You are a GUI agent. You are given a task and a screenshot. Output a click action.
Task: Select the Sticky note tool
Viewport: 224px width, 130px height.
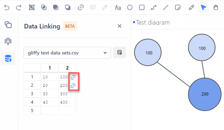point(178,7)
